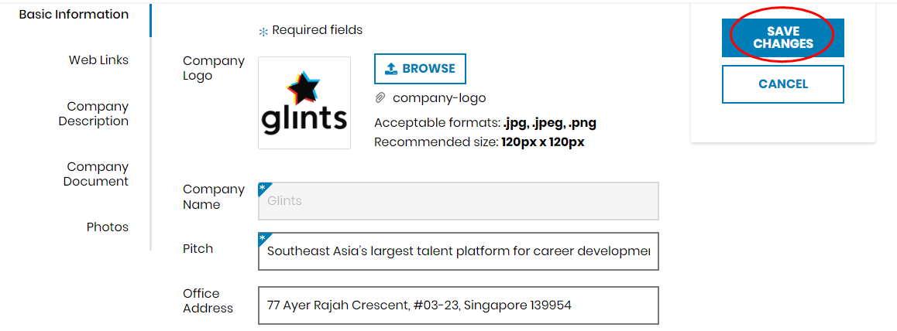Cancel editing the company profile

(782, 84)
